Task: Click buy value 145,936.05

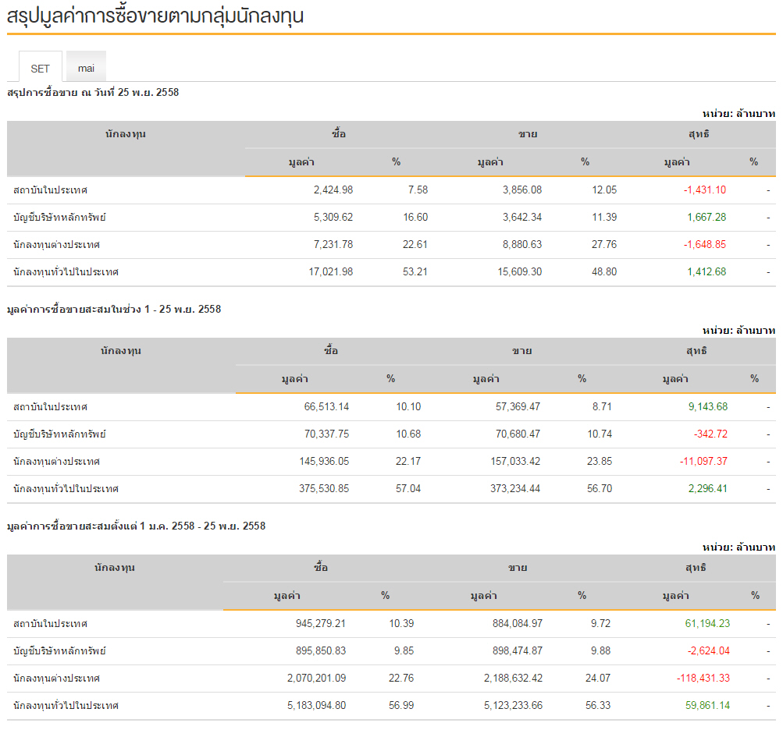Action: pos(324,462)
